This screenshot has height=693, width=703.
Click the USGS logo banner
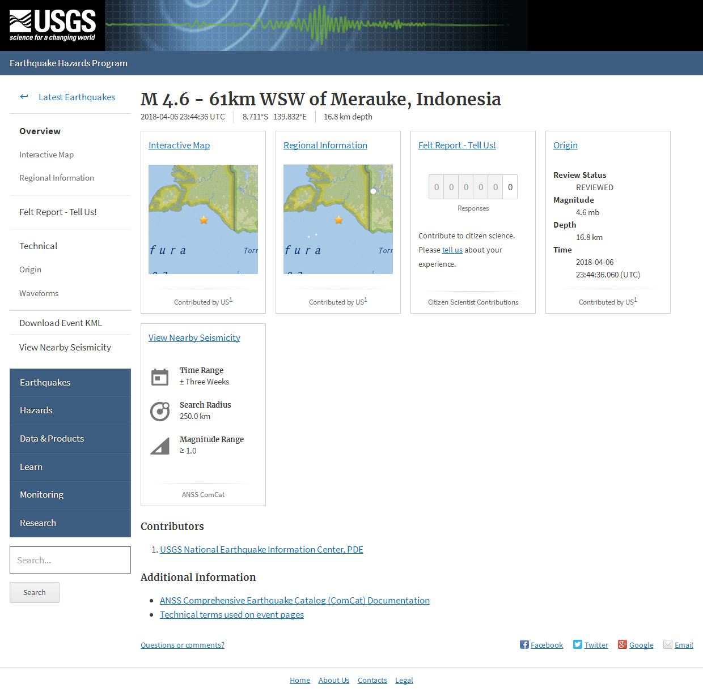coord(51,25)
